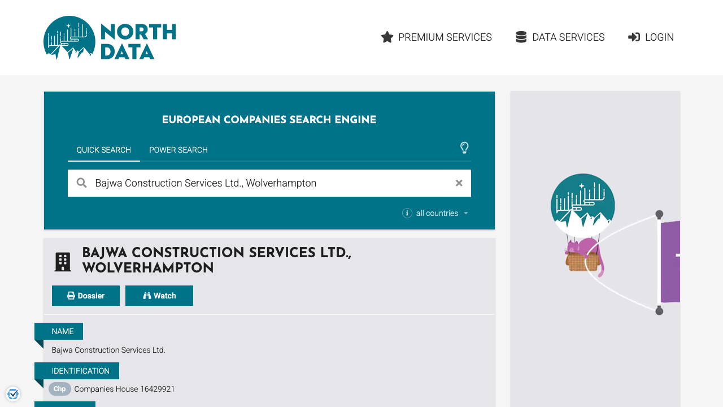Open the all countries dropdown
723x407 pixels.
click(437, 213)
